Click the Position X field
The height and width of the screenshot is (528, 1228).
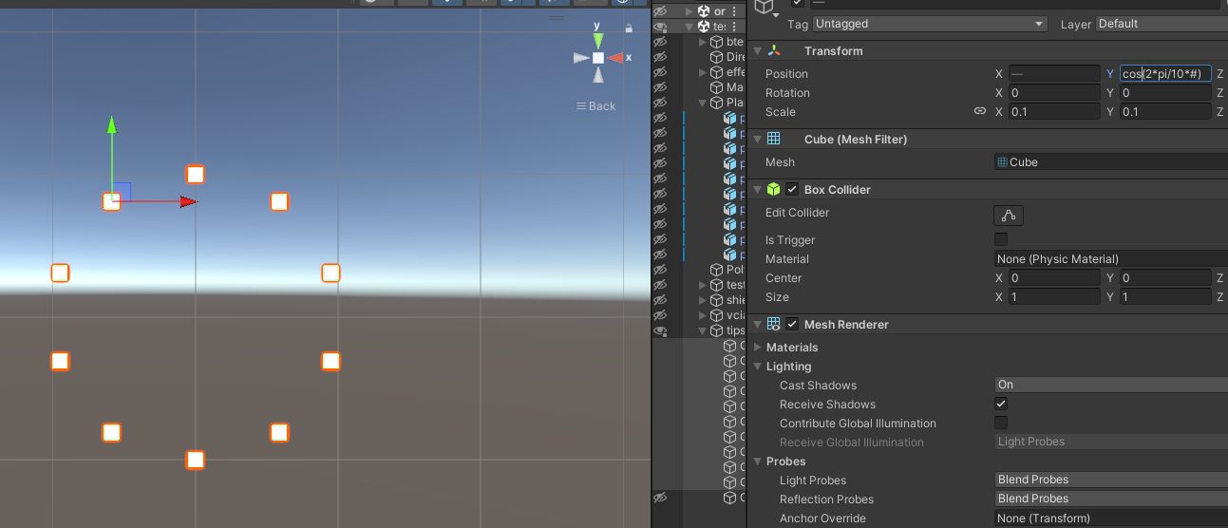[x=1054, y=73]
